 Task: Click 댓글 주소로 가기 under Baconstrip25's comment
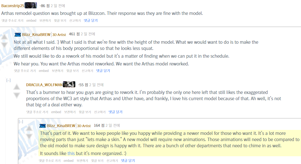click(x=12, y=20)
